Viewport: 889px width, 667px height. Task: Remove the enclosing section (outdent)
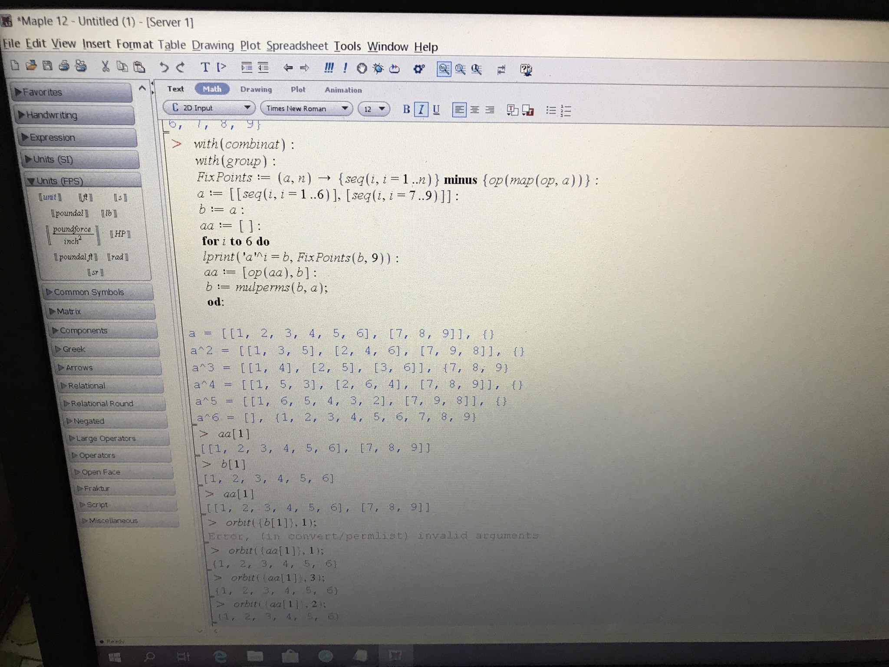(263, 68)
